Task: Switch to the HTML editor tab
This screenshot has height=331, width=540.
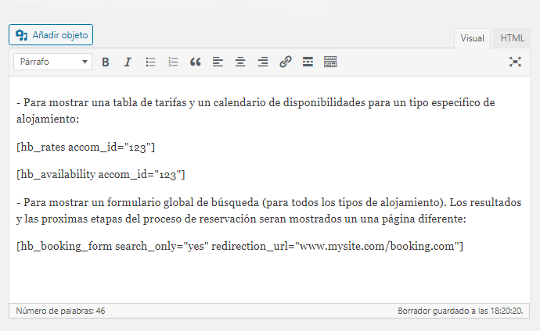Action: 512,38
